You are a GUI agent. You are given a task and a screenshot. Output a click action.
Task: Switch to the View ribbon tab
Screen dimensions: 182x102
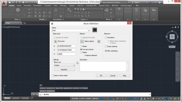tap(55, 6)
